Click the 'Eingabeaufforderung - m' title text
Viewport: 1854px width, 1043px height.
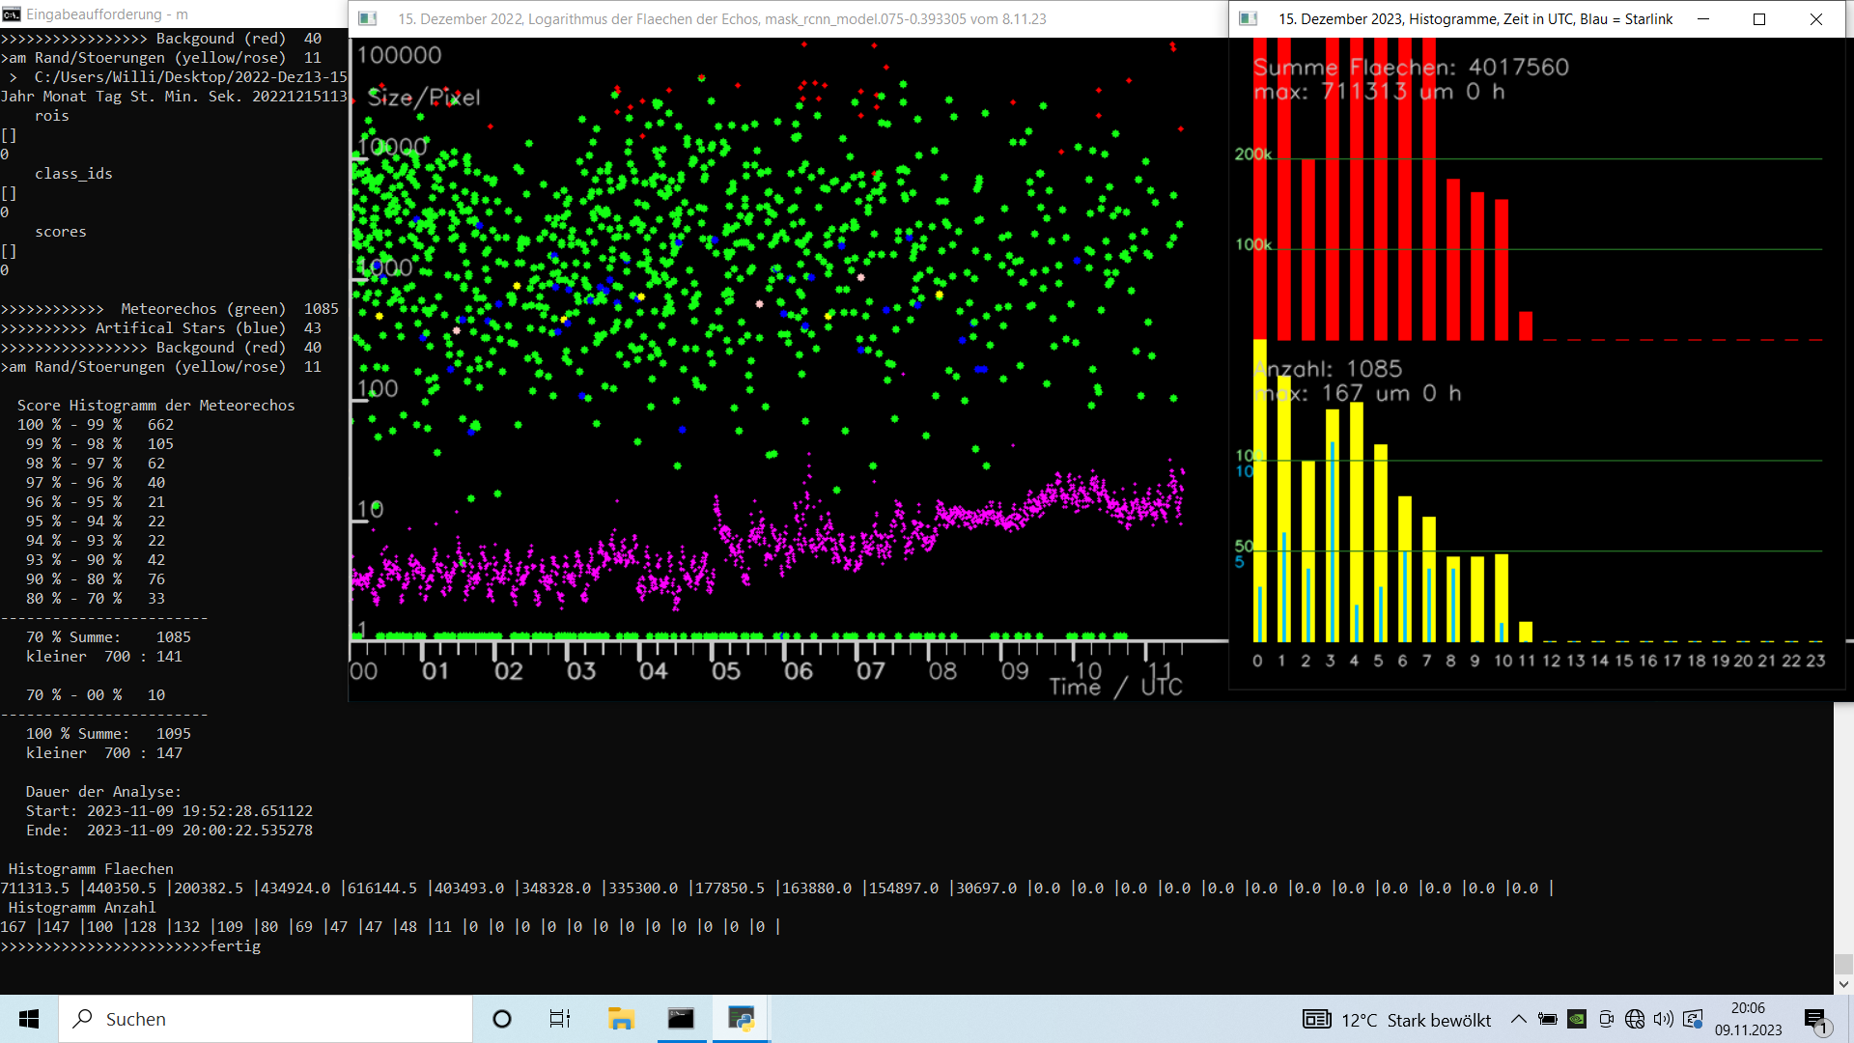pyautogui.click(x=107, y=14)
